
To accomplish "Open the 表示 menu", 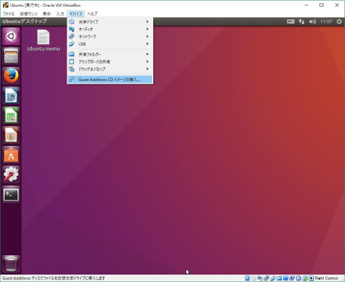I will click(47, 14).
